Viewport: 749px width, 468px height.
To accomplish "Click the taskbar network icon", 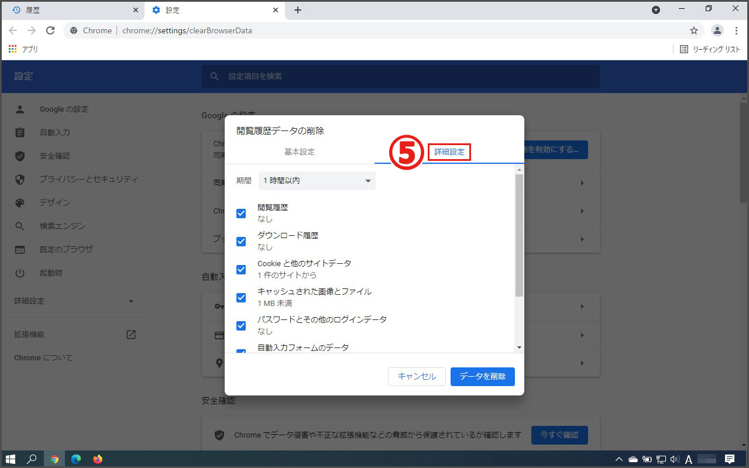I will pos(661,459).
